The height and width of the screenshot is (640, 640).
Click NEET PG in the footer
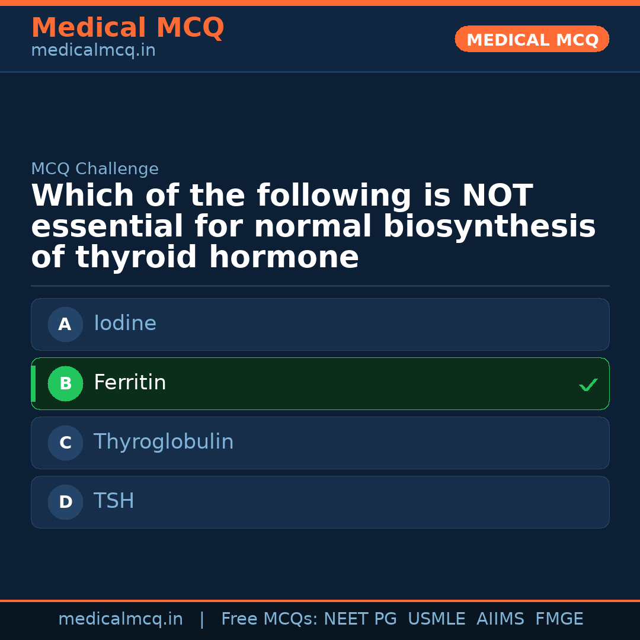pos(360,619)
